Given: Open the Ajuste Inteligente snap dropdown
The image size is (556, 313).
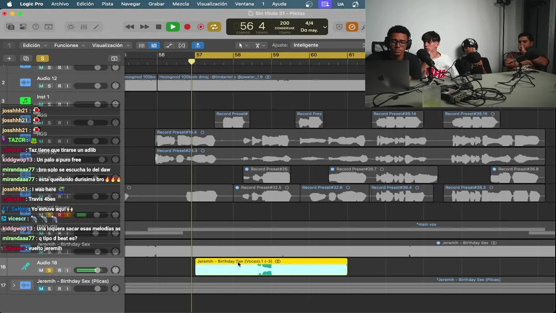Looking at the screenshot, I should [x=329, y=45].
